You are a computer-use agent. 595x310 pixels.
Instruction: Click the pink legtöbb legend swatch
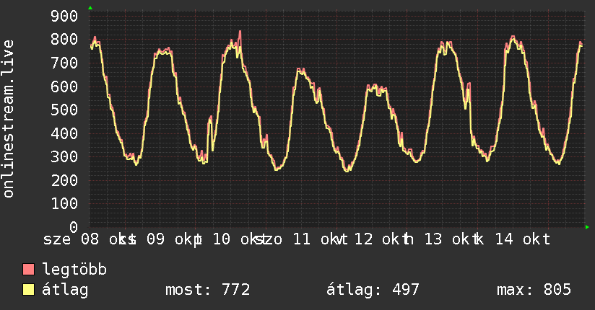pos(28,269)
